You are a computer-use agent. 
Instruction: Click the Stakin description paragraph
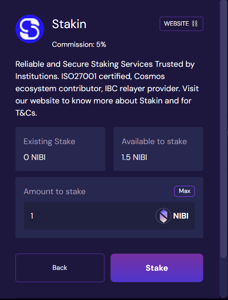(x=107, y=88)
